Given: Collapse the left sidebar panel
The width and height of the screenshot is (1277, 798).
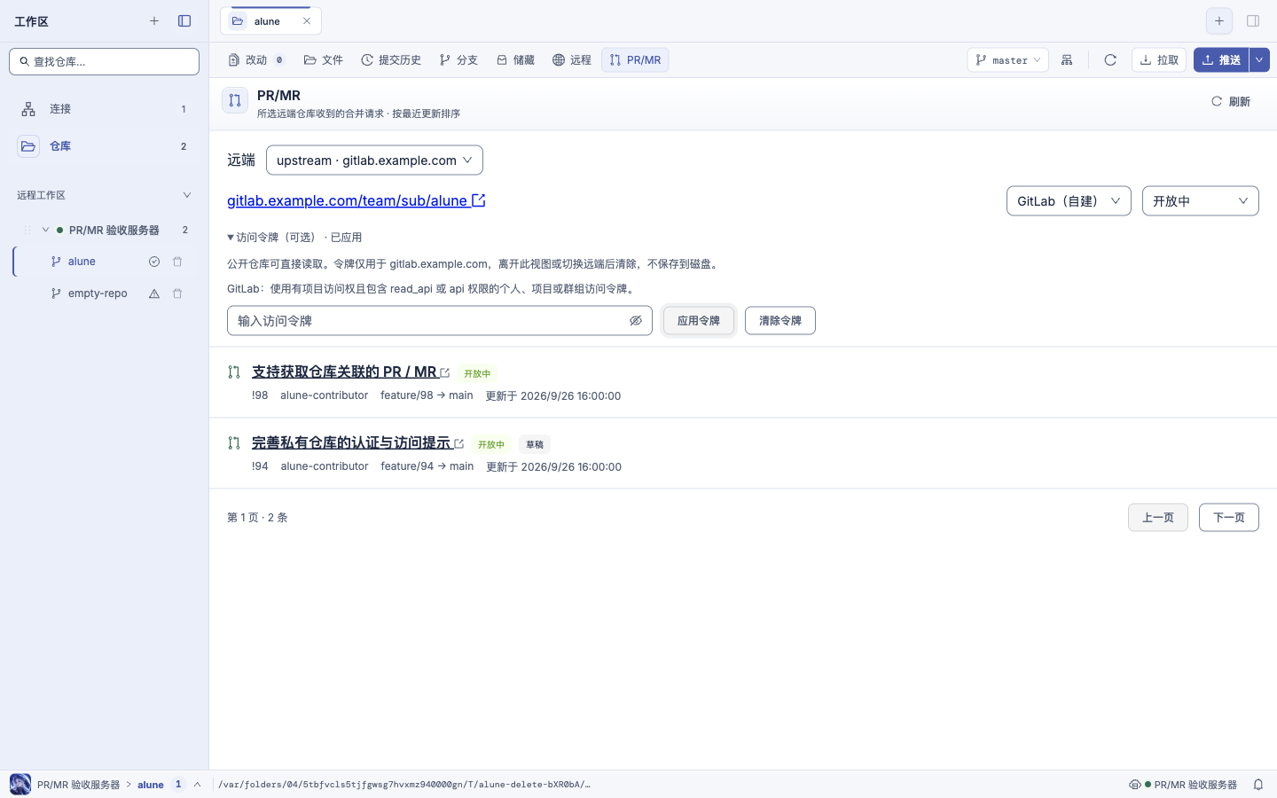Looking at the screenshot, I should pos(184,21).
